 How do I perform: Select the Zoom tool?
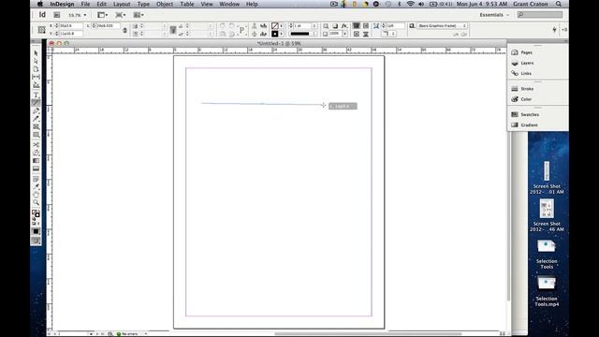click(36, 203)
